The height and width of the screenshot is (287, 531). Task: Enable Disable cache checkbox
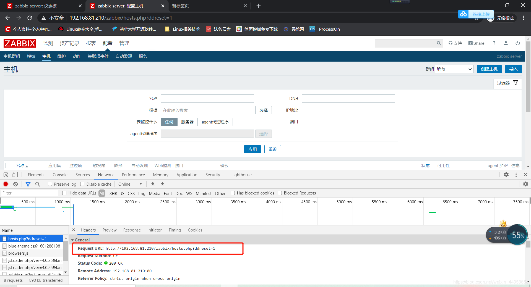click(x=82, y=184)
